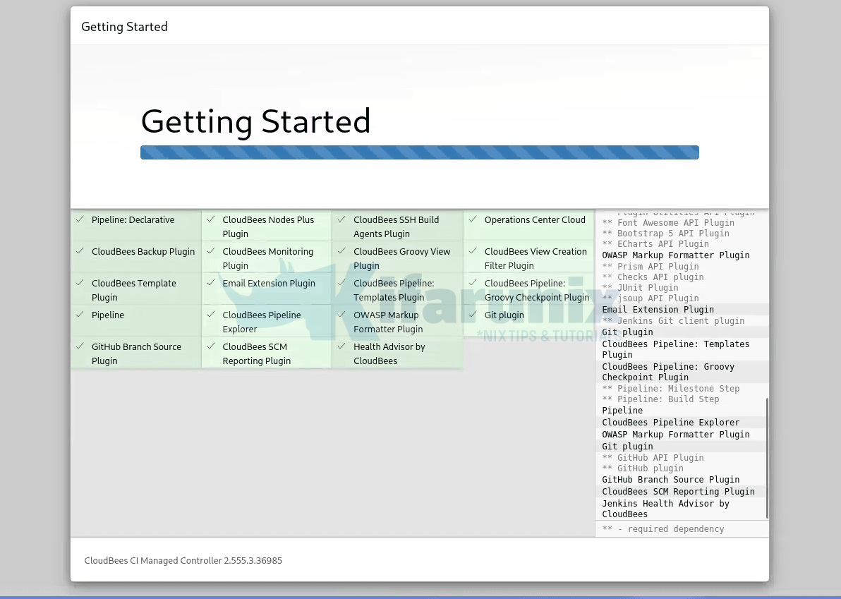Click the checkmark beside the Git plugin grid cell
This screenshot has height=599, width=841.
473,315
